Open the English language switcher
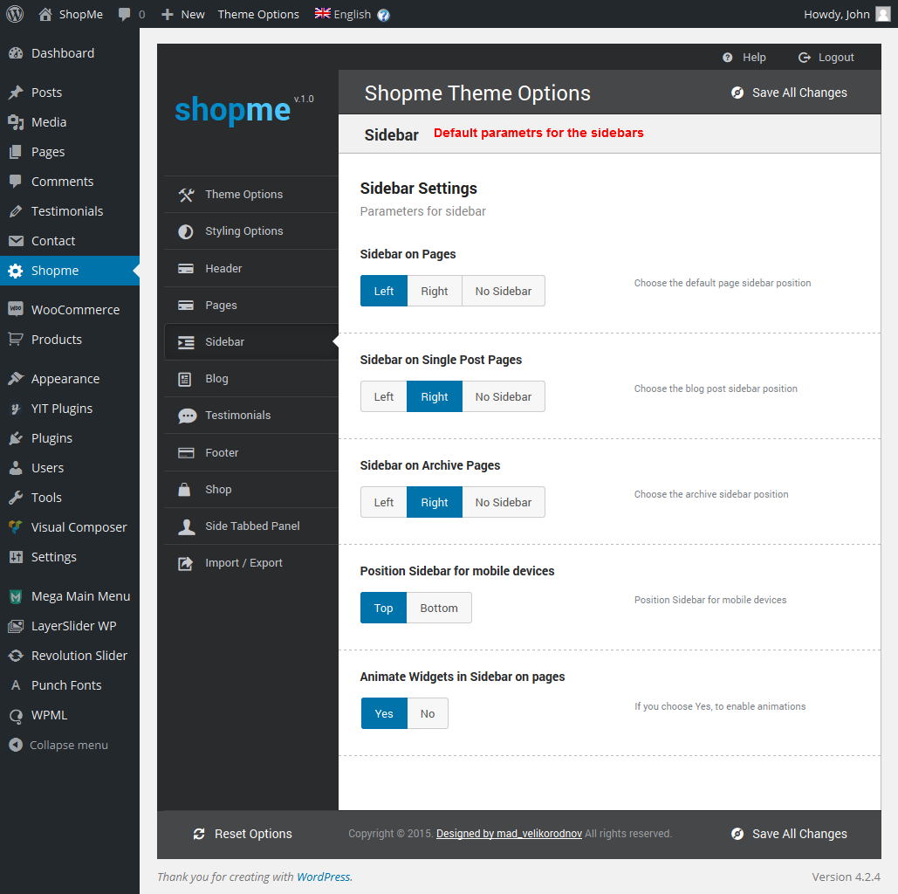The image size is (898, 894). 343,14
